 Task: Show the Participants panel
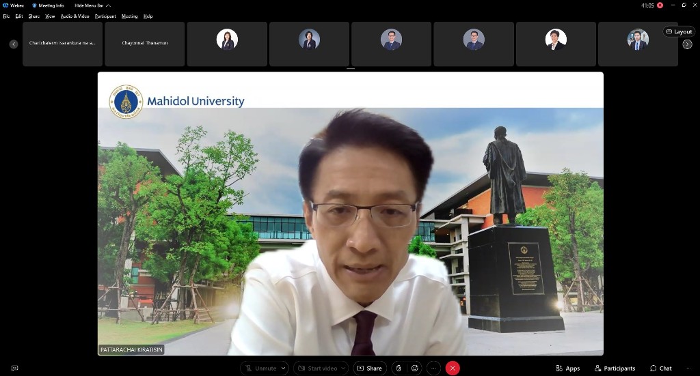(x=615, y=368)
